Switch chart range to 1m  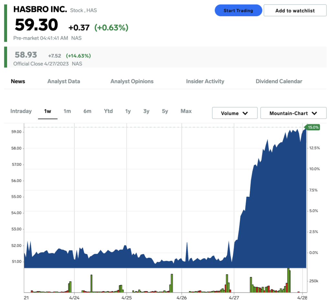pyautogui.click(x=67, y=111)
